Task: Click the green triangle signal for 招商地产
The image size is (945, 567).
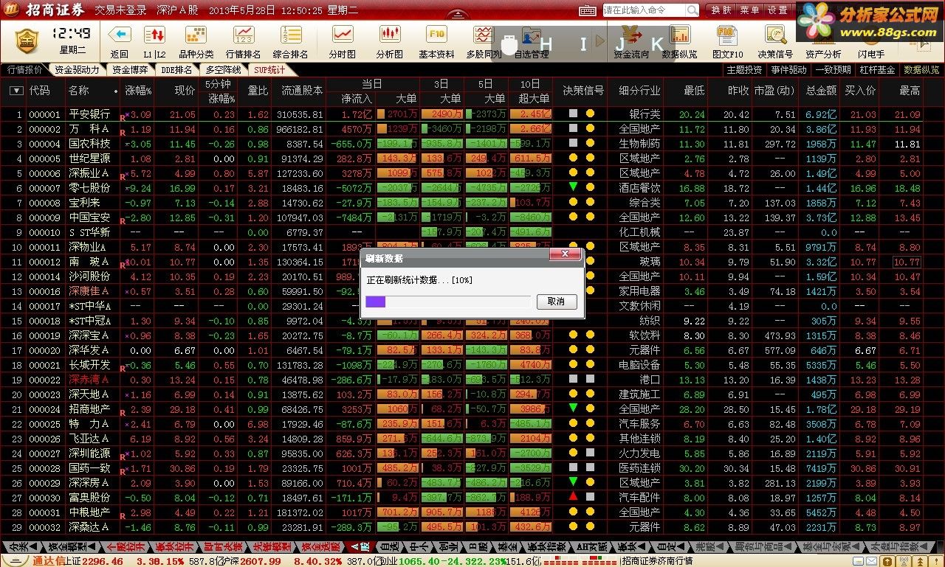Action: coord(573,408)
